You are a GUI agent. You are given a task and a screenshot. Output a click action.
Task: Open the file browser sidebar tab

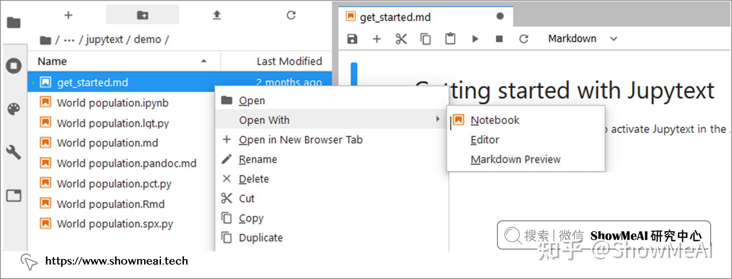pyautogui.click(x=14, y=23)
